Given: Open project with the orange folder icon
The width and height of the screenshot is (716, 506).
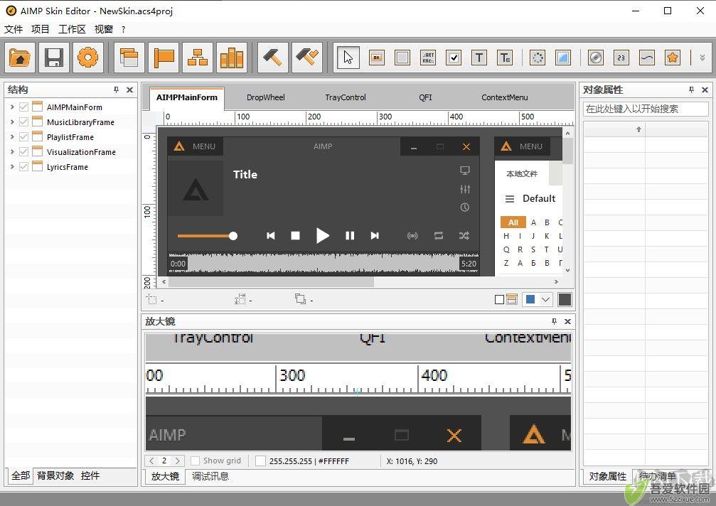Looking at the screenshot, I should pyautogui.click(x=20, y=58).
